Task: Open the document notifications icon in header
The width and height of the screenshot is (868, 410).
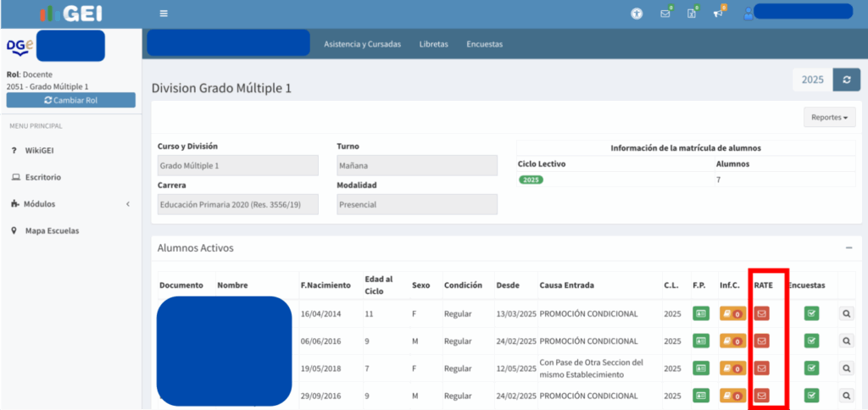Action: [692, 14]
